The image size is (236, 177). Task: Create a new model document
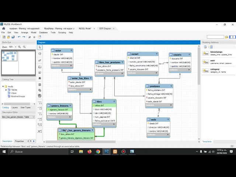tap(4, 37)
